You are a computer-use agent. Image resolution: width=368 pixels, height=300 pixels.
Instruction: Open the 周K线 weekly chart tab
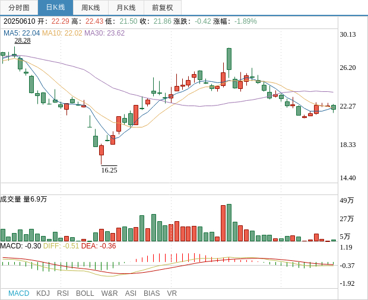tap(91, 8)
